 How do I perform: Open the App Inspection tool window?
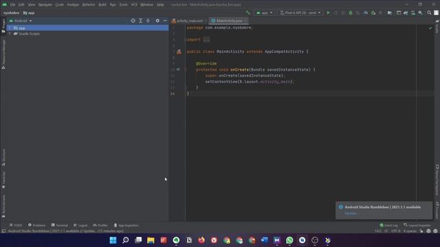pyautogui.click(x=126, y=225)
